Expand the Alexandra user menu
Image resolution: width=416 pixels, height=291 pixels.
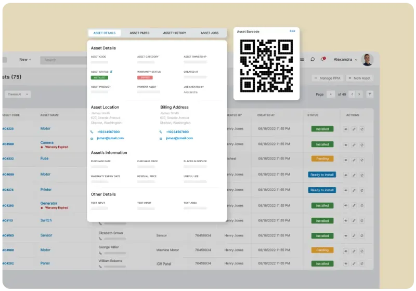[345, 60]
